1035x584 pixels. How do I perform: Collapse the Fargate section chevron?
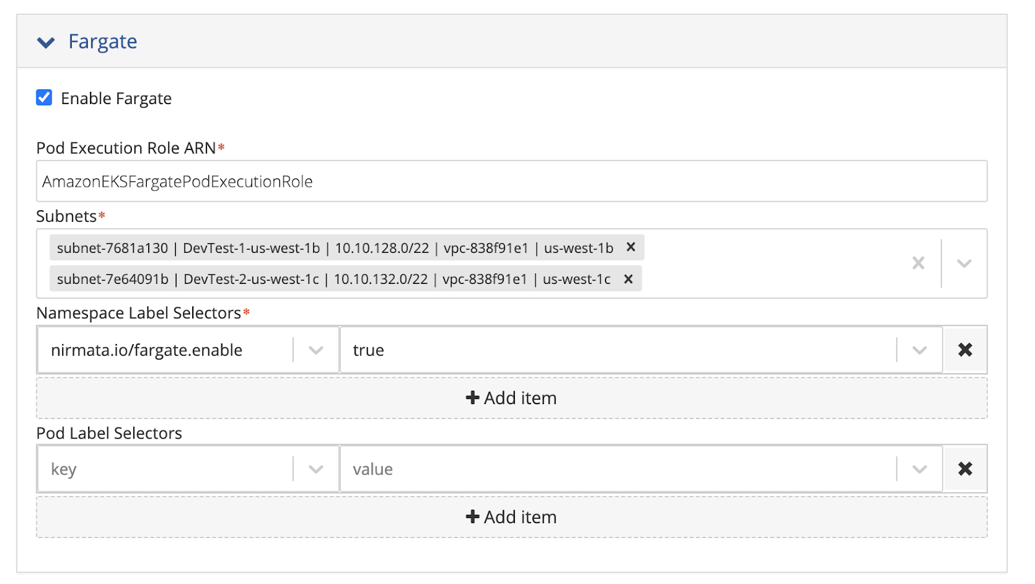(46, 43)
